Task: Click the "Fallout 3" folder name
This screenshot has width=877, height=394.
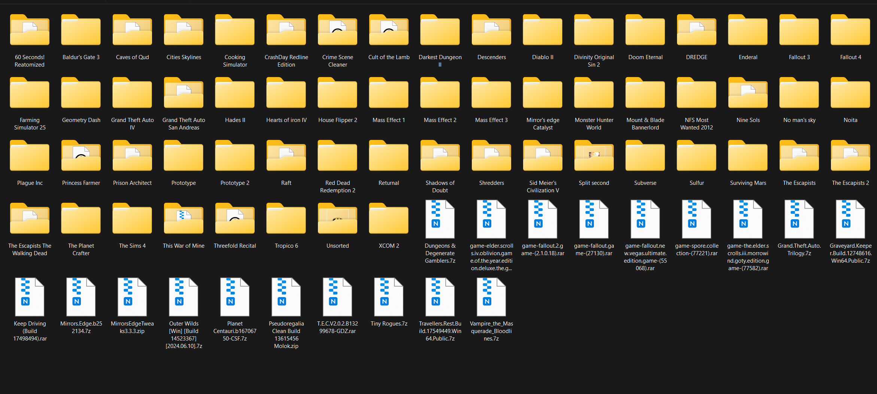Action: (799, 57)
